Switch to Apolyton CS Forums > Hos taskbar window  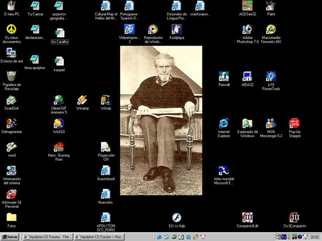(100, 237)
